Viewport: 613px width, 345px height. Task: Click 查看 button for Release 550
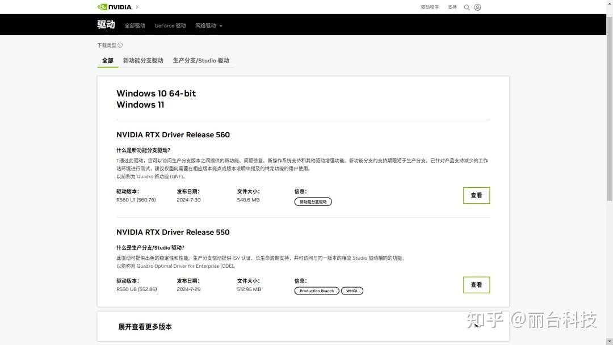coord(476,285)
